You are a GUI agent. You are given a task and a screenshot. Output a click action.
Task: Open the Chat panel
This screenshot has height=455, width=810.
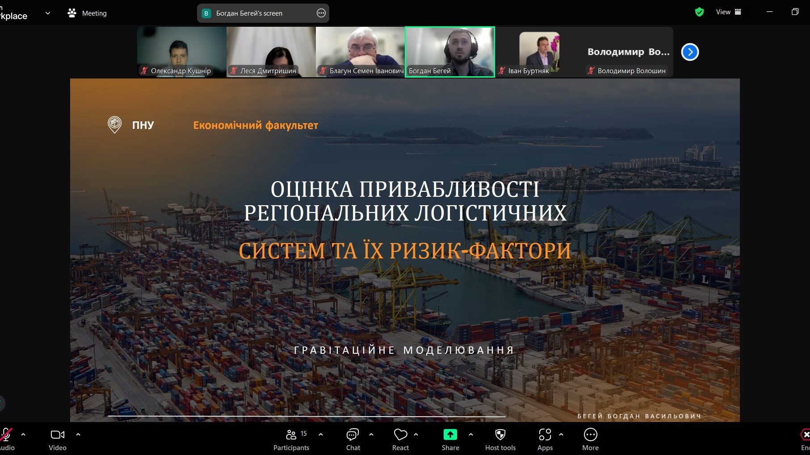pyautogui.click(x=353, y=439)
